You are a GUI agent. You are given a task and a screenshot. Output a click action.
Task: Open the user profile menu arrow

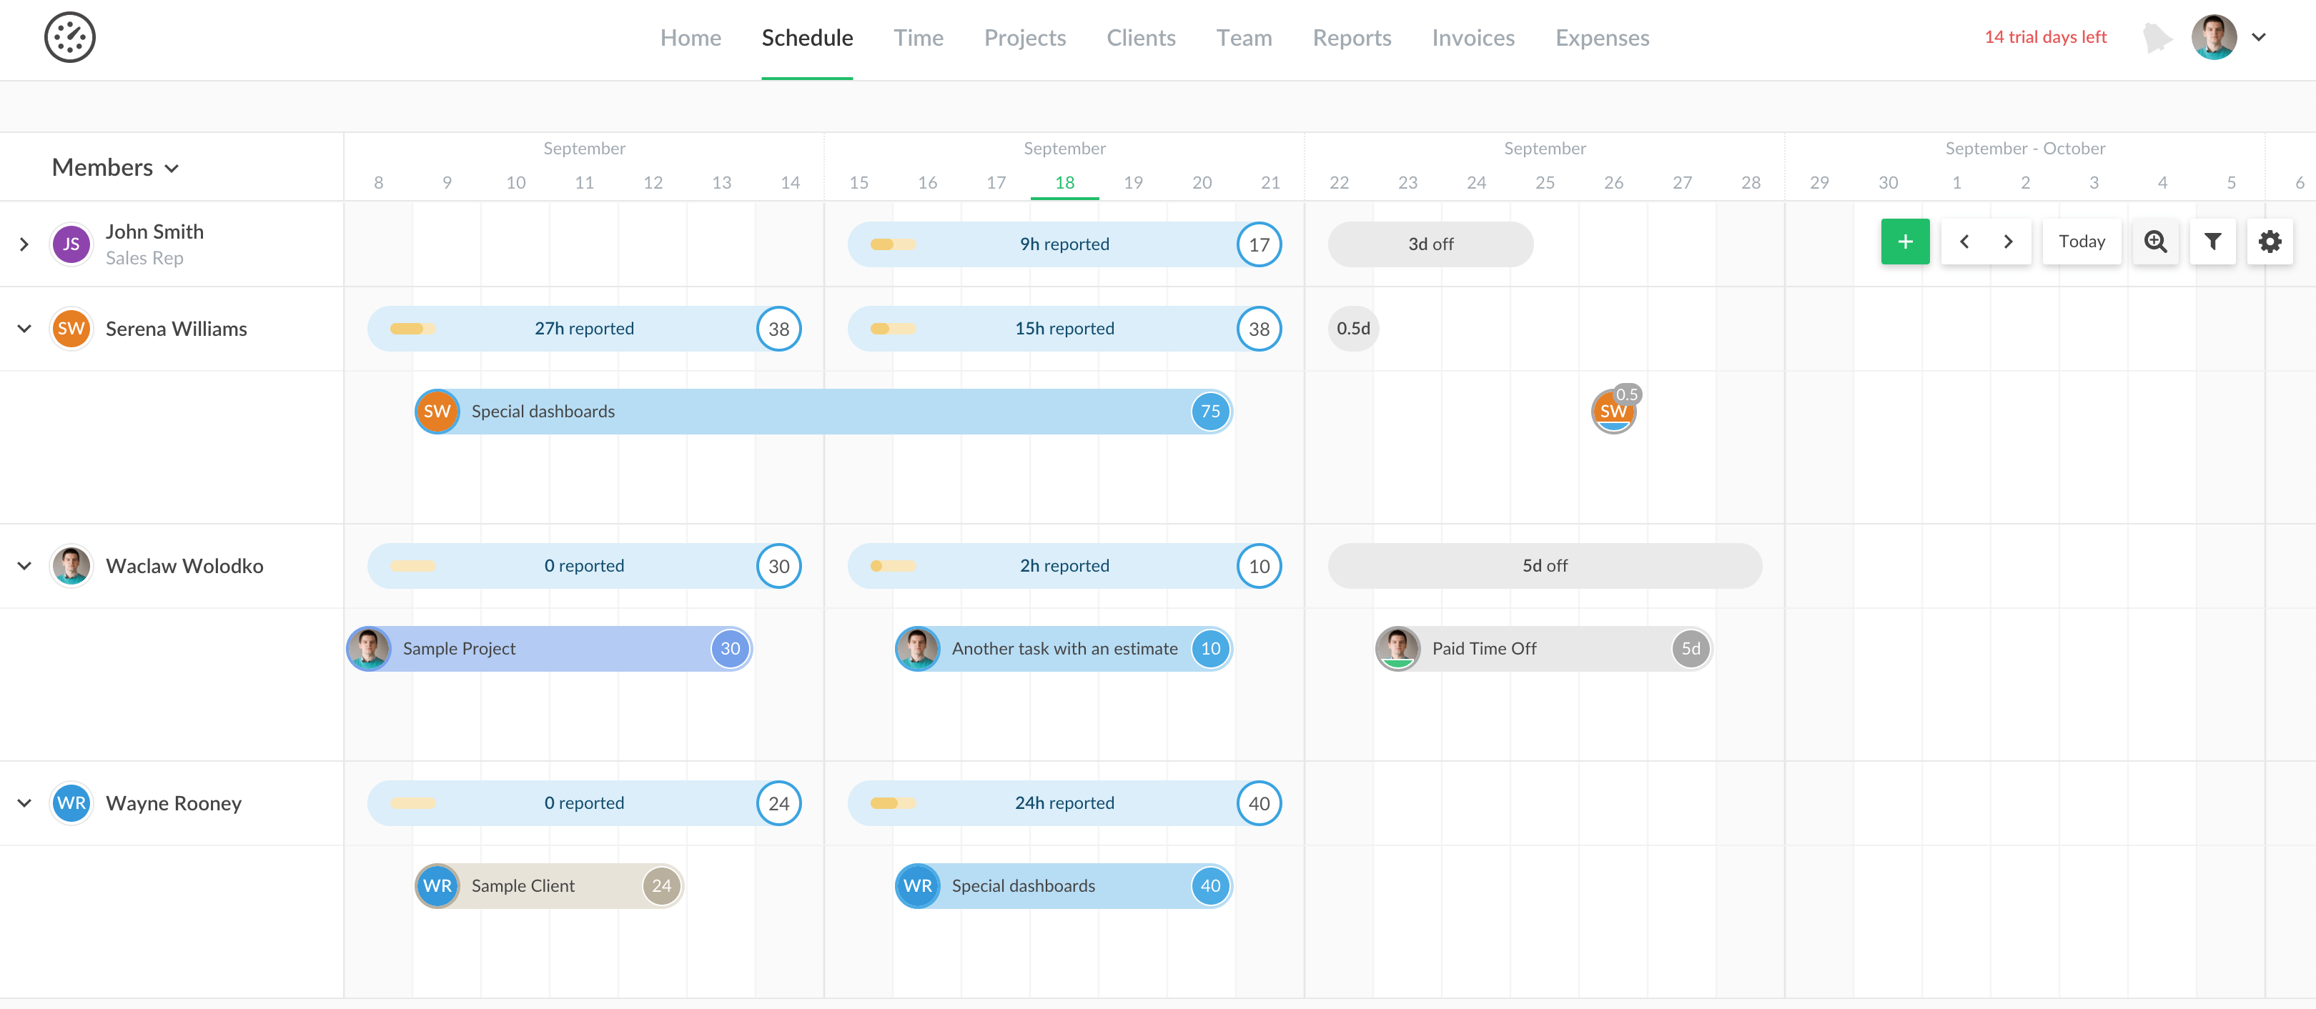point(2259,38)
